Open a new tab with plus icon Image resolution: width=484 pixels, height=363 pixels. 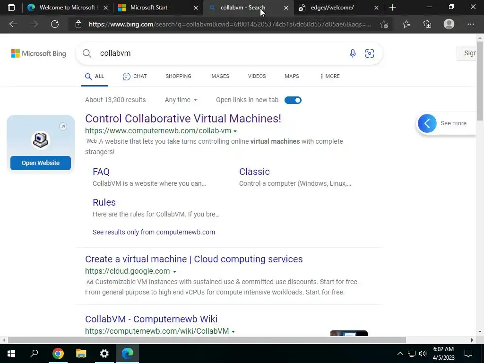point(392,8)
